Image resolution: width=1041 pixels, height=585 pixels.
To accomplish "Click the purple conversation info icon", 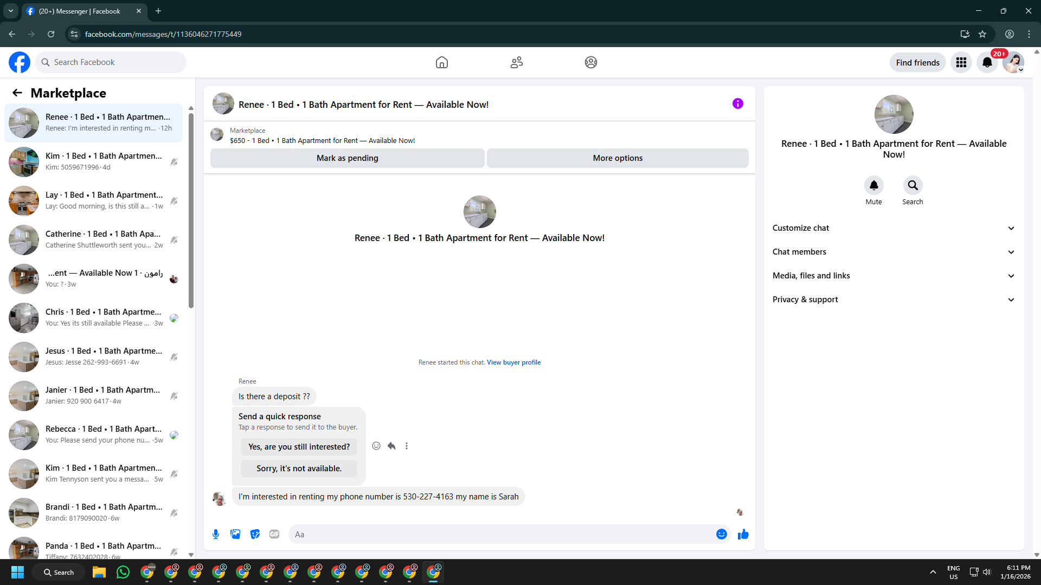I will (x=737, y=103).
